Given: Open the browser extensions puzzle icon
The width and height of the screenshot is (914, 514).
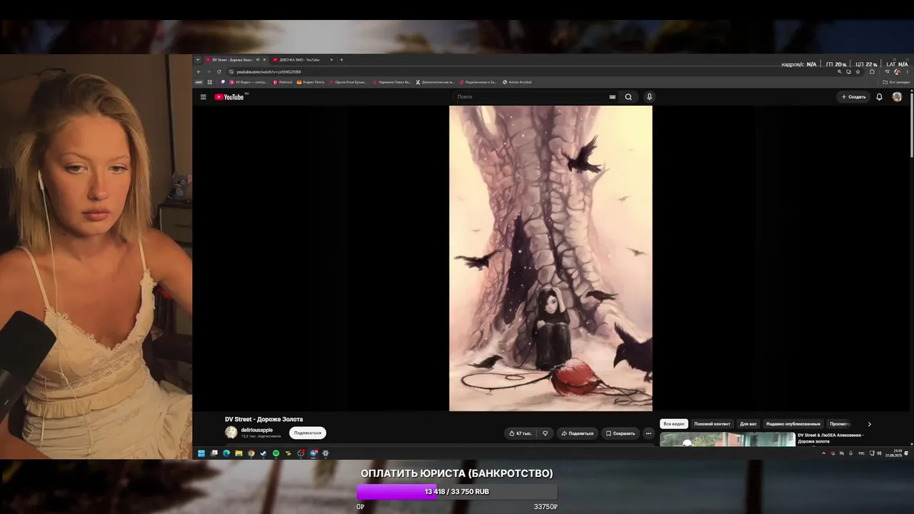Looking at the screenshot, I should pos(872,71).
